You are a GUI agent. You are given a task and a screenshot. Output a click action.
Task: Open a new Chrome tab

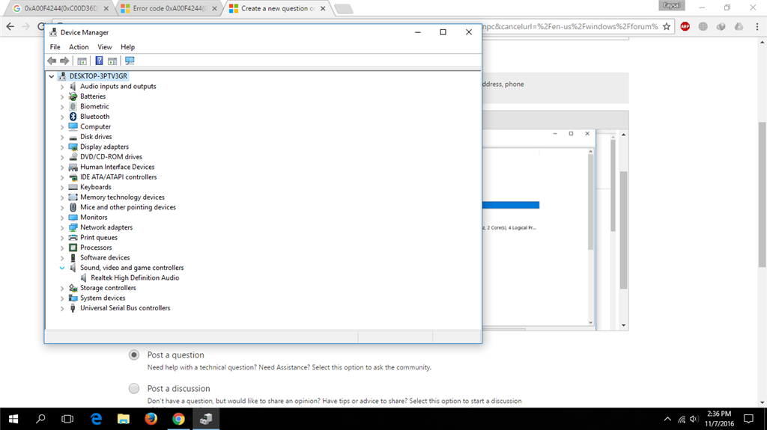(343, 9)
